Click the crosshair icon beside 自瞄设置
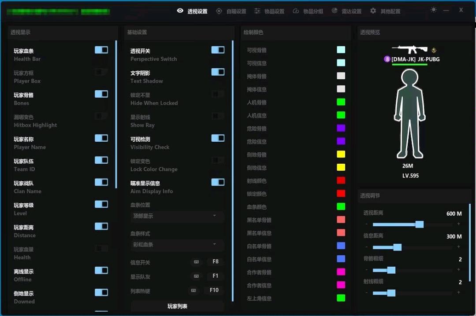476x316 pixels. (x=219, y=11)
